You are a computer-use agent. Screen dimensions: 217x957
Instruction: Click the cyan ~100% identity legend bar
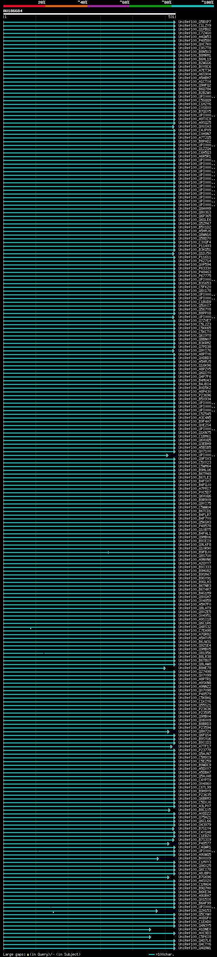[x=193, y=6]
